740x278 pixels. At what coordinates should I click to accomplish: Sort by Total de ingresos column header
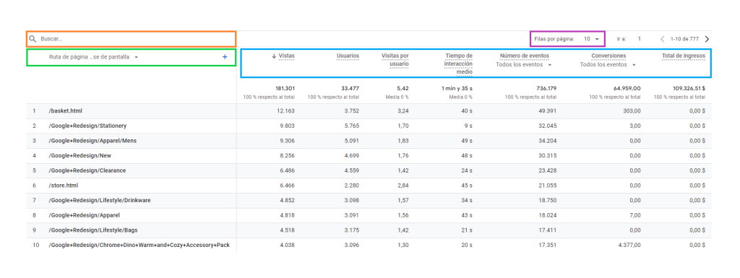684,56
